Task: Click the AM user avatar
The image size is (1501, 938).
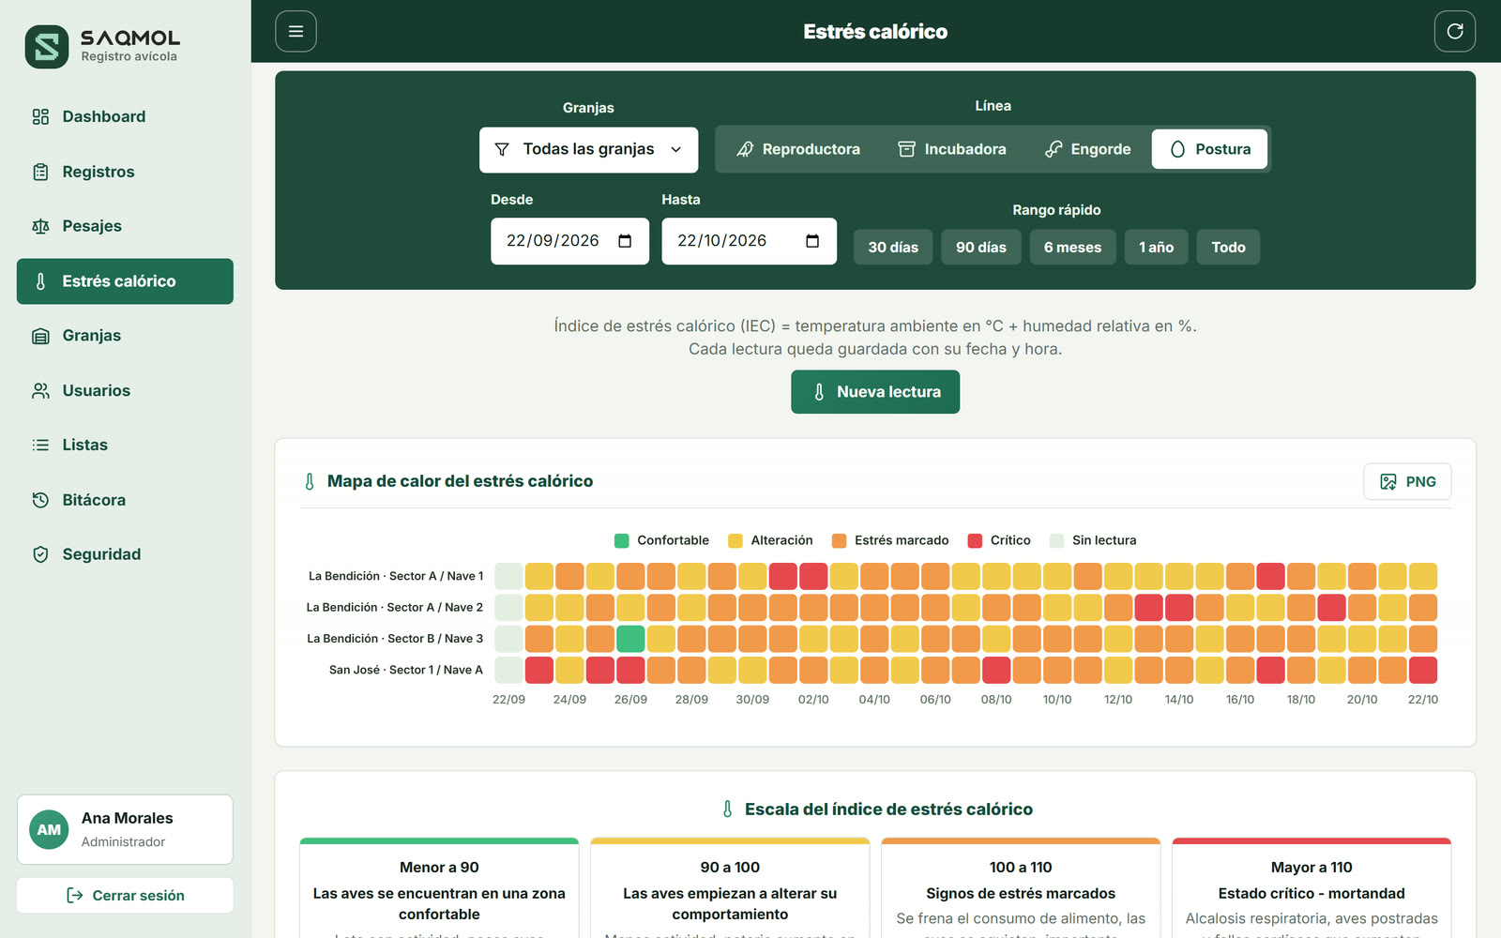Action: tap(49, 830)
